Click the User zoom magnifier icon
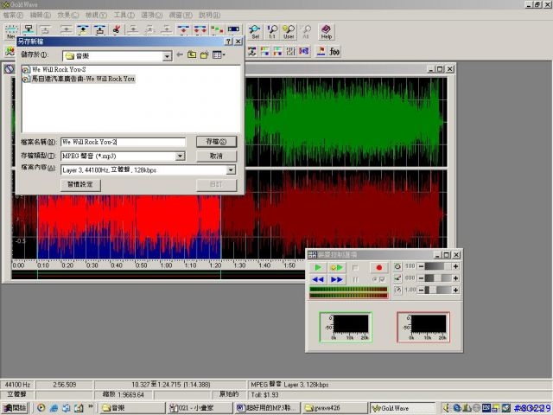The image size is (553, 415). click(x=289, y=32)
